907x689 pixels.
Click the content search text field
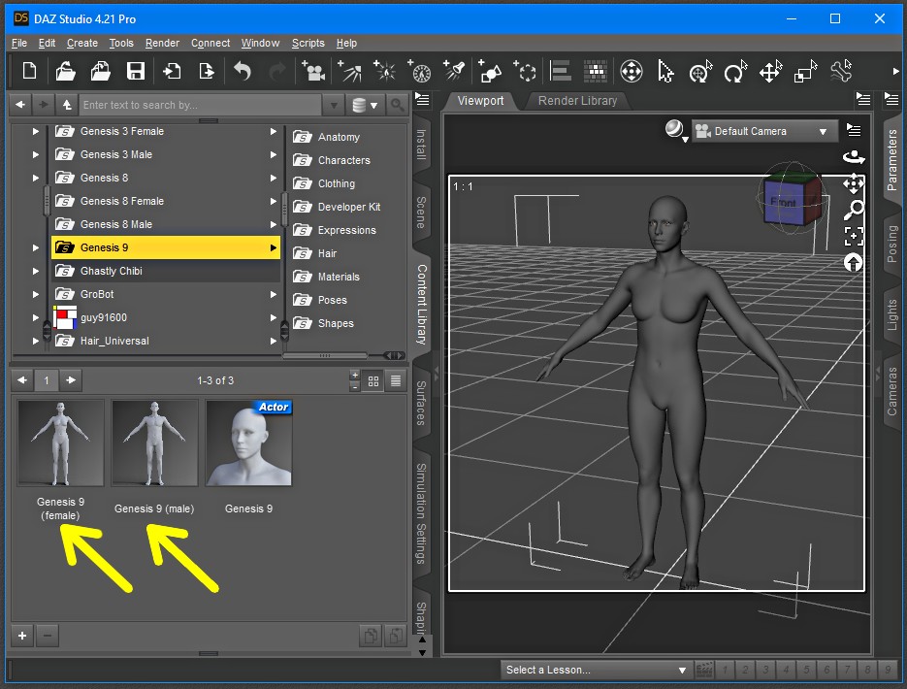point(200,105)
